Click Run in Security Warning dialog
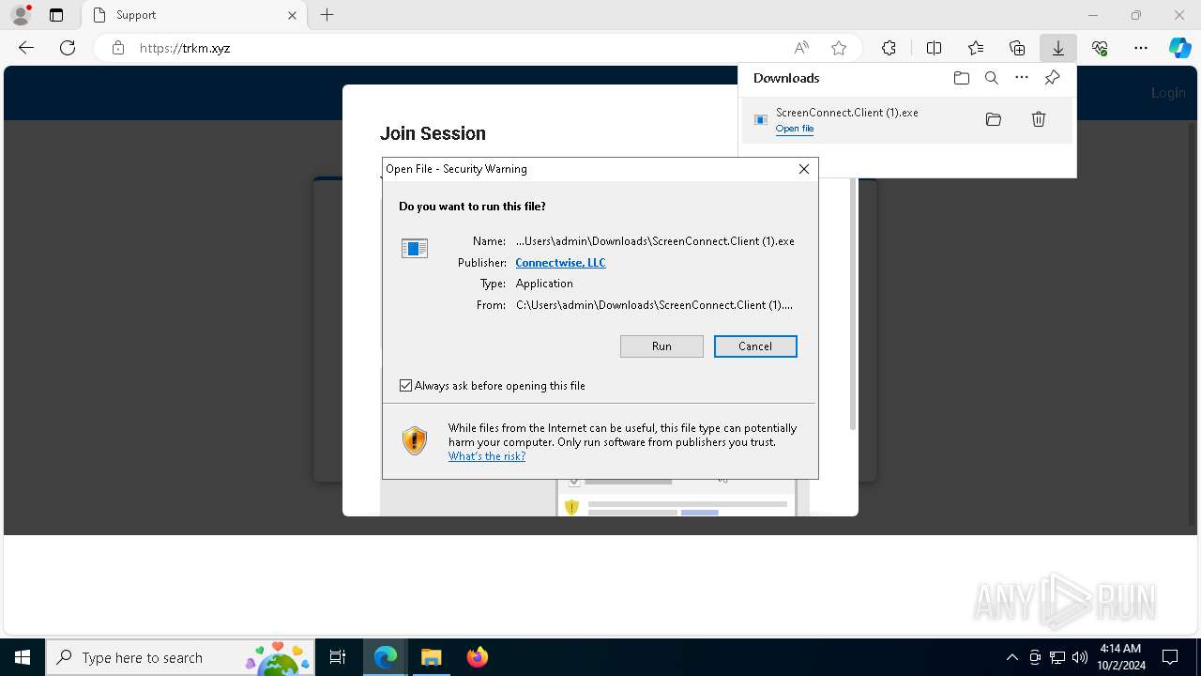 [661, 346]
